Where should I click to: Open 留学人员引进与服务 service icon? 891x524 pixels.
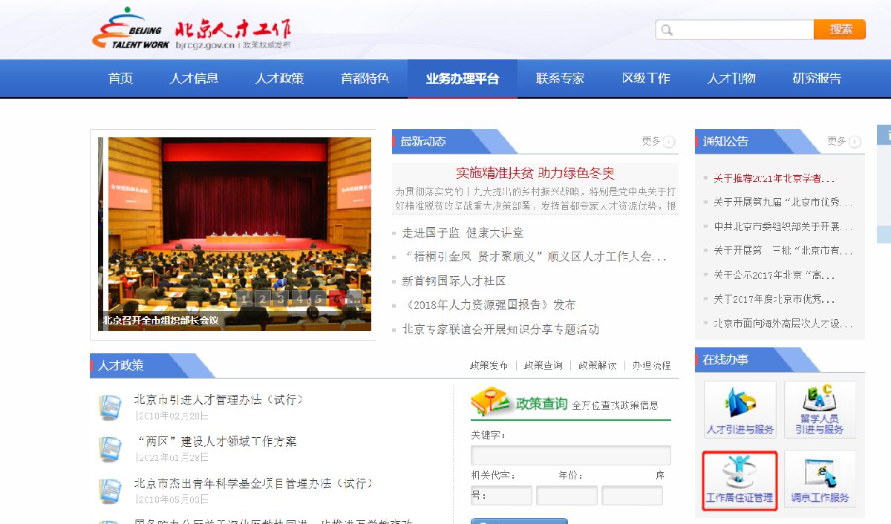click(x=820, y=410)
